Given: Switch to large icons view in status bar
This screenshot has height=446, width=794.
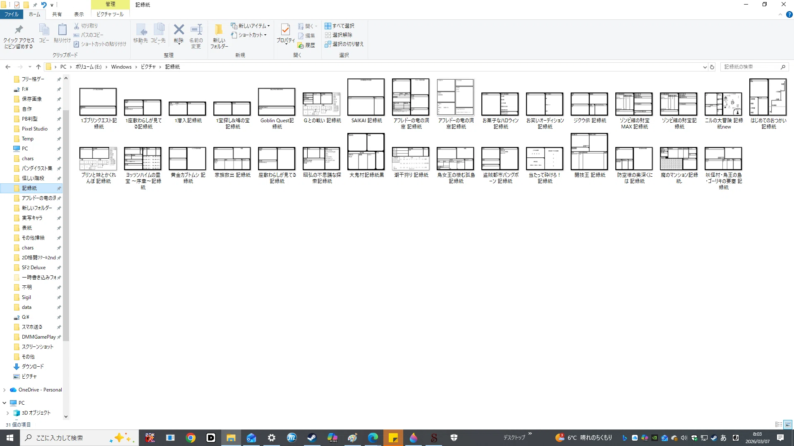Looking at the screenshot, I should click(788, 425).
